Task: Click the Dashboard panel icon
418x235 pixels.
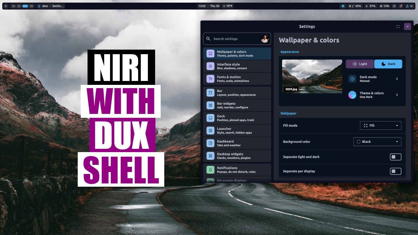Action: [210, 143]
